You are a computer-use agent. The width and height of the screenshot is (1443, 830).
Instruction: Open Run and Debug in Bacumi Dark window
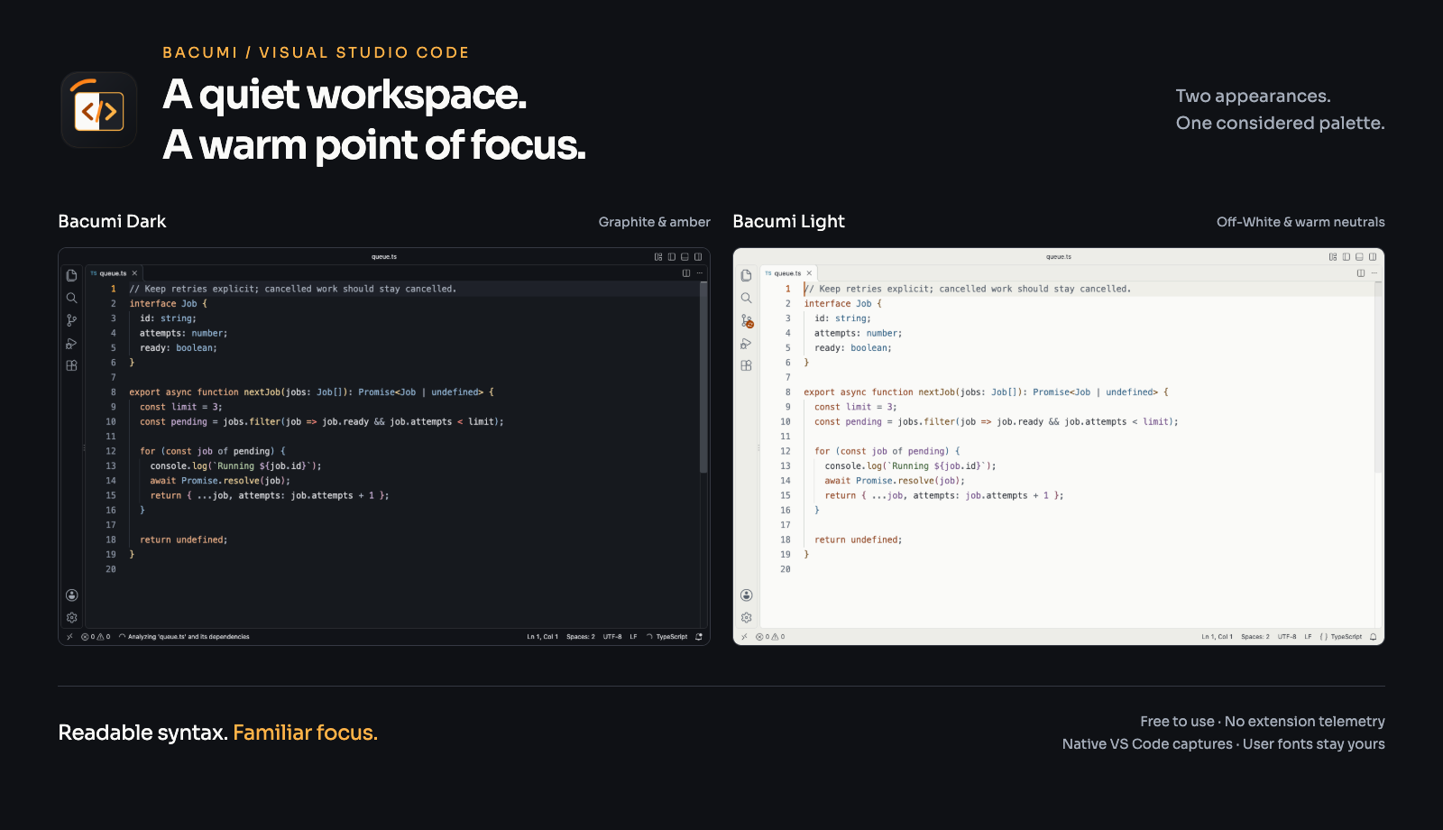(71, 344)
